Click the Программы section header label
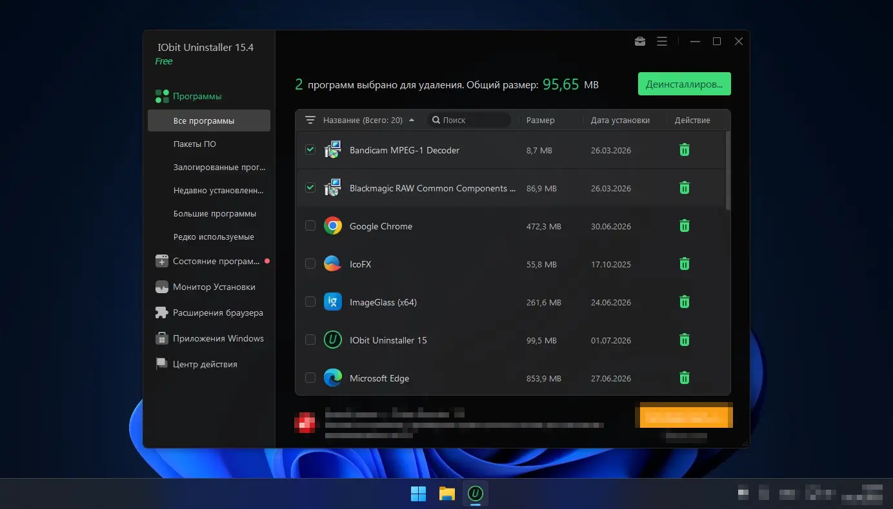This screenshot has width=893, height=509. coord(197,97)
